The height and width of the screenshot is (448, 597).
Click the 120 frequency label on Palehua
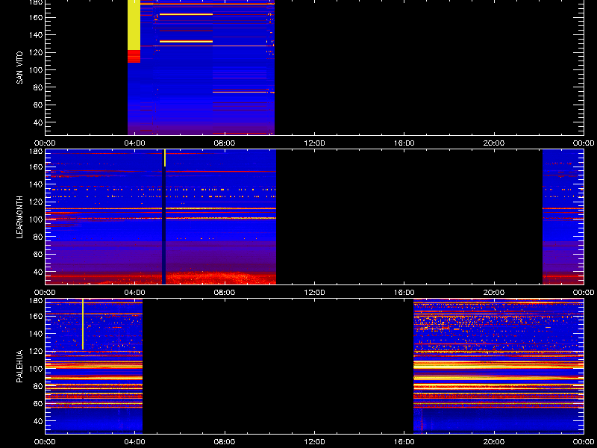pos(37,351)
